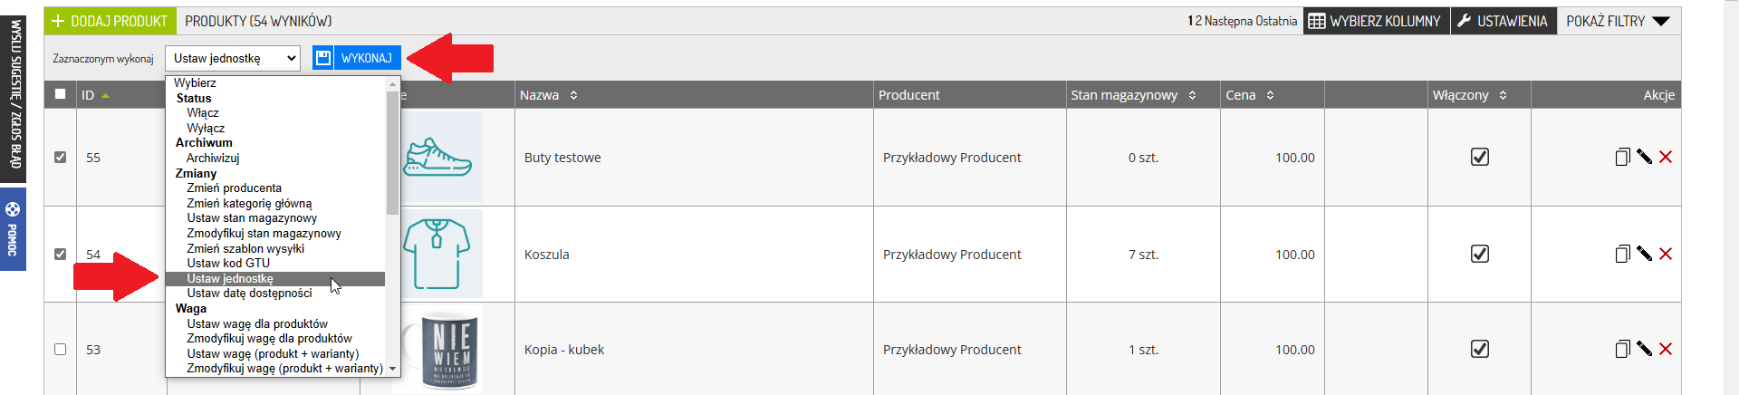The image size is (1739, 395).
Task: Click the dropdown list scrollbar thumb
Action: [x=392, y=151]
